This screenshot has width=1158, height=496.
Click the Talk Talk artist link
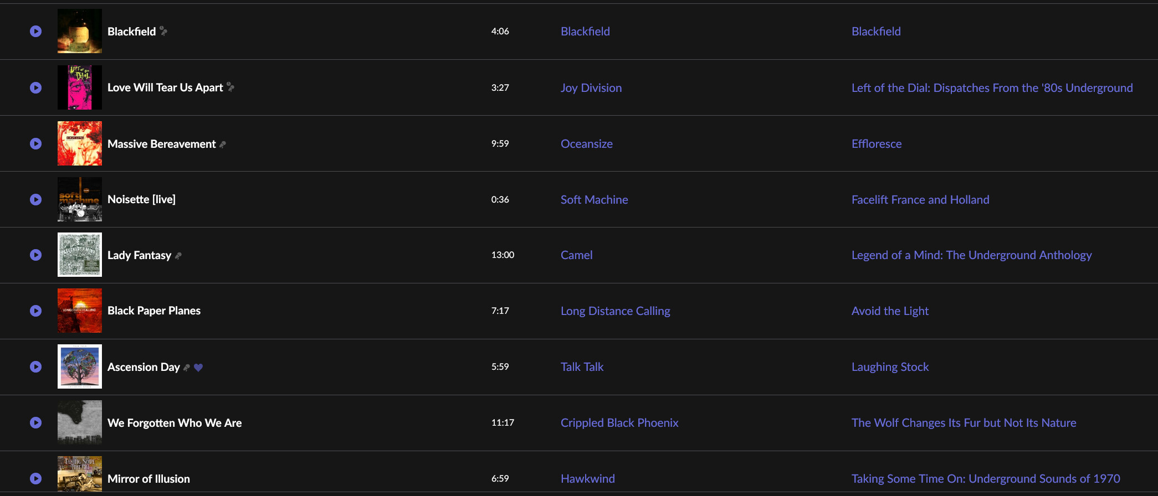click(x=582, y=366)
